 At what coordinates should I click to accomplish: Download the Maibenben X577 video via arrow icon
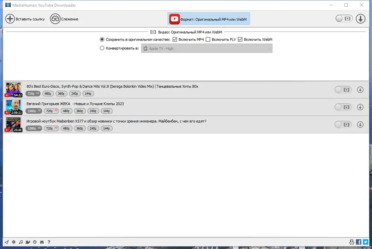pos(360,124)
